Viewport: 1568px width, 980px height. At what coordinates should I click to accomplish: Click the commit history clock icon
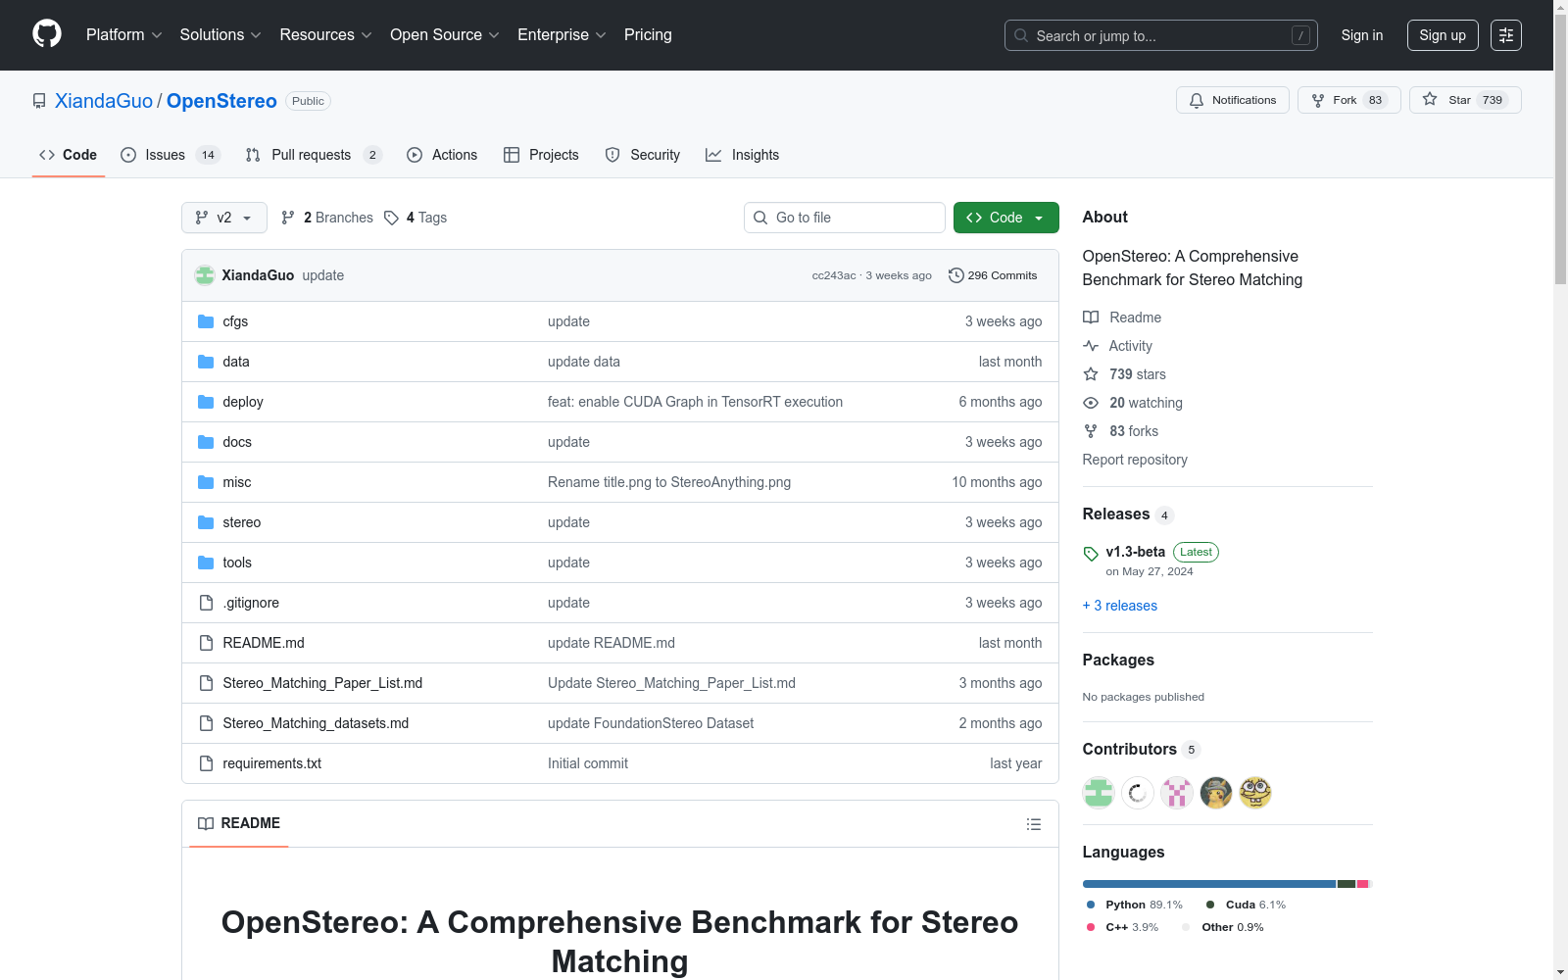click(956, 275)
